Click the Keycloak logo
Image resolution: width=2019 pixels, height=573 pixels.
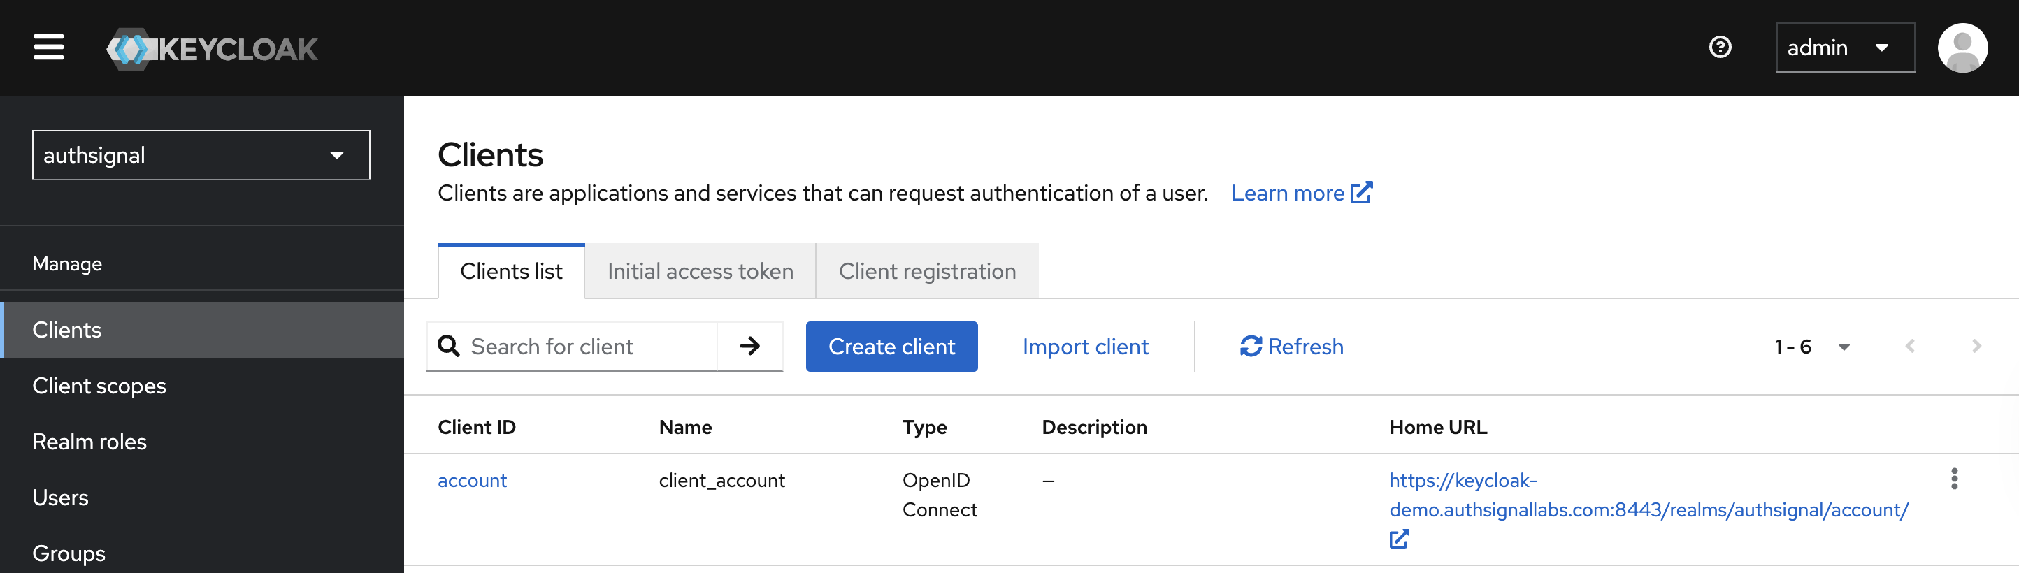point(212,49)
